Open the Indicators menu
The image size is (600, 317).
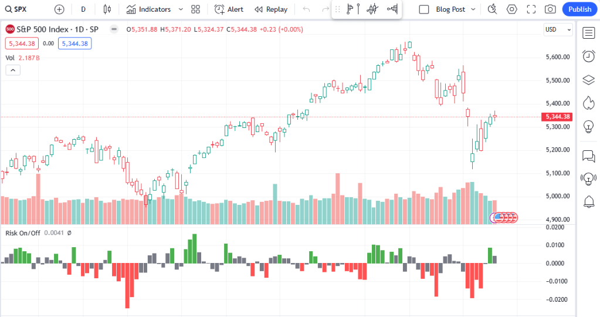tap(149, 9)
